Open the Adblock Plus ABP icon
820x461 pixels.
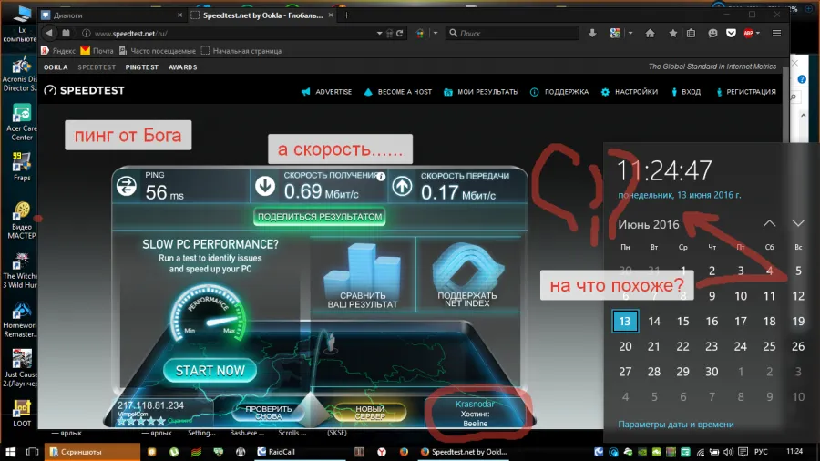748,33
